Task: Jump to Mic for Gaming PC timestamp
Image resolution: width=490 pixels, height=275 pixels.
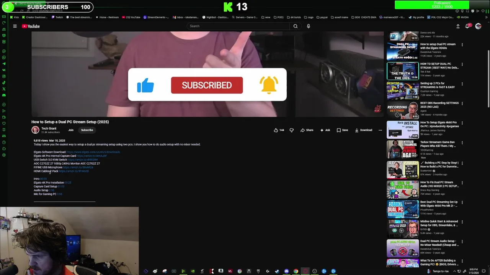Action: pos(59,194)
